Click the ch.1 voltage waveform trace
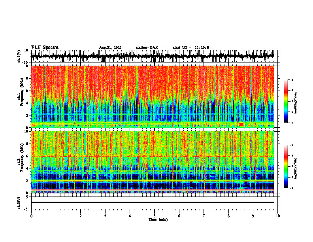 coord(153,56)
